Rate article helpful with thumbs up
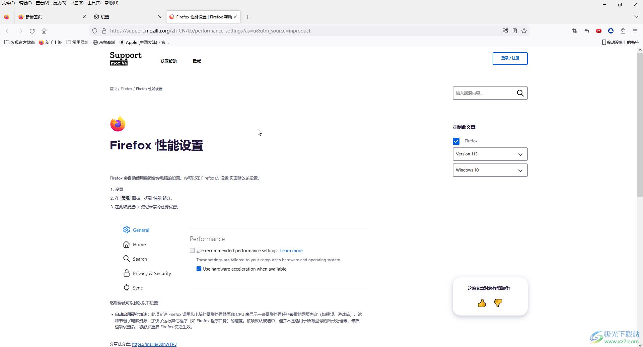The height and width of the screenshot is (347, 643). click(x=482, y=303)
